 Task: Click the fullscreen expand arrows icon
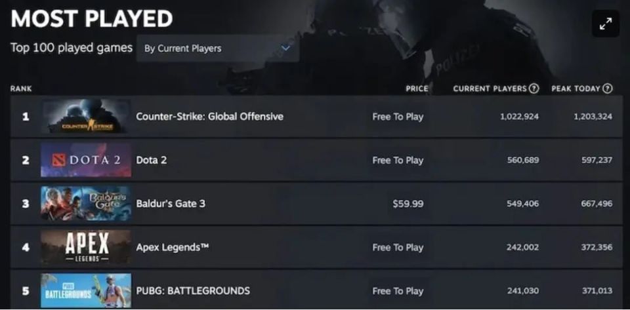(605, 24)
